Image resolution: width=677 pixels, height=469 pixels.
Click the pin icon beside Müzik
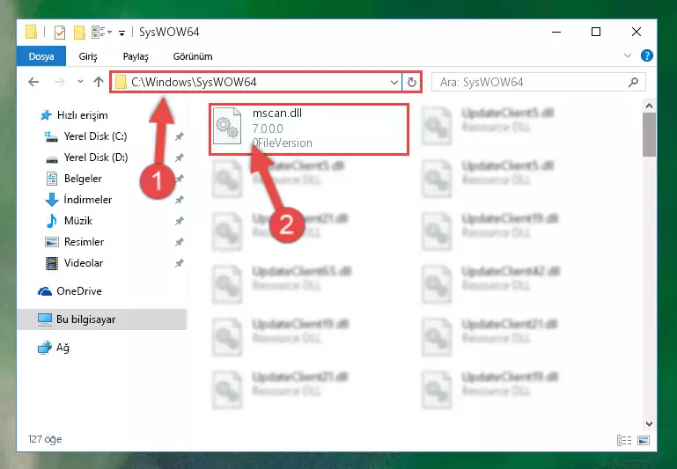180,222
